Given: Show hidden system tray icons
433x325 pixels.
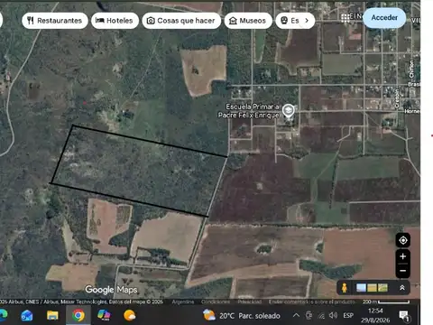Looking at the screenshot, I should (296, 315).
